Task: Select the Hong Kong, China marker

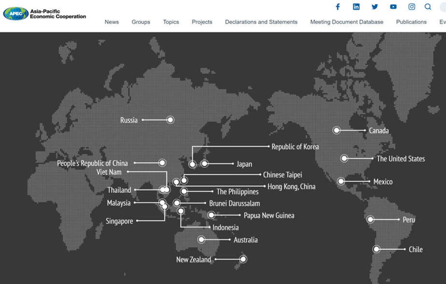Action: pyautogui.click(x=176, y=182)
